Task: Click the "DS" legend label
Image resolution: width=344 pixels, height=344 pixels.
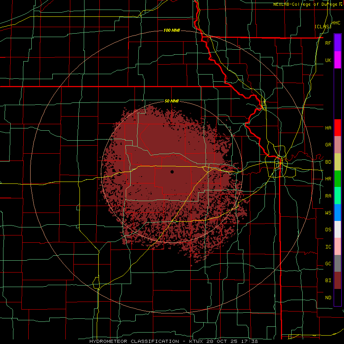Action: 328,230
